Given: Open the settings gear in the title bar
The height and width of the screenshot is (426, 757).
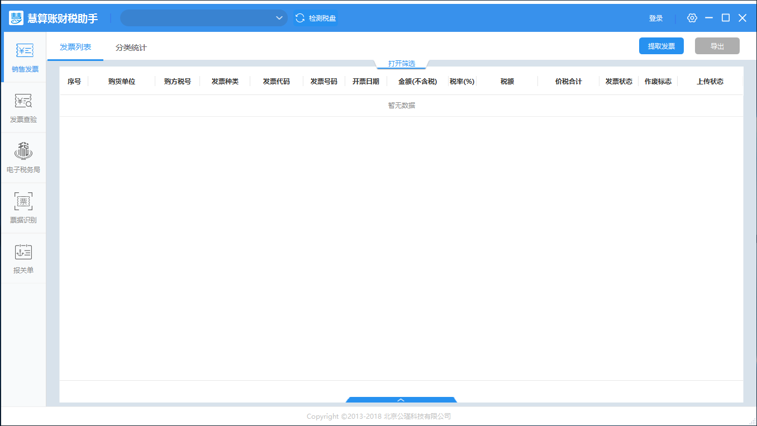Looking at the screenshot, I should pyautogui.click(x=692, y=17).
